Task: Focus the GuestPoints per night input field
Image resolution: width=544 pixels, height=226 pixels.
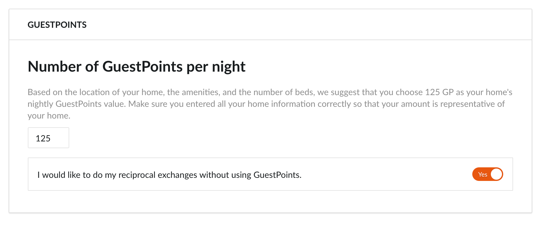Action: tap(49, 138)
